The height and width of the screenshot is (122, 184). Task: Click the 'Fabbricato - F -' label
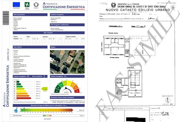pos(116,26)
